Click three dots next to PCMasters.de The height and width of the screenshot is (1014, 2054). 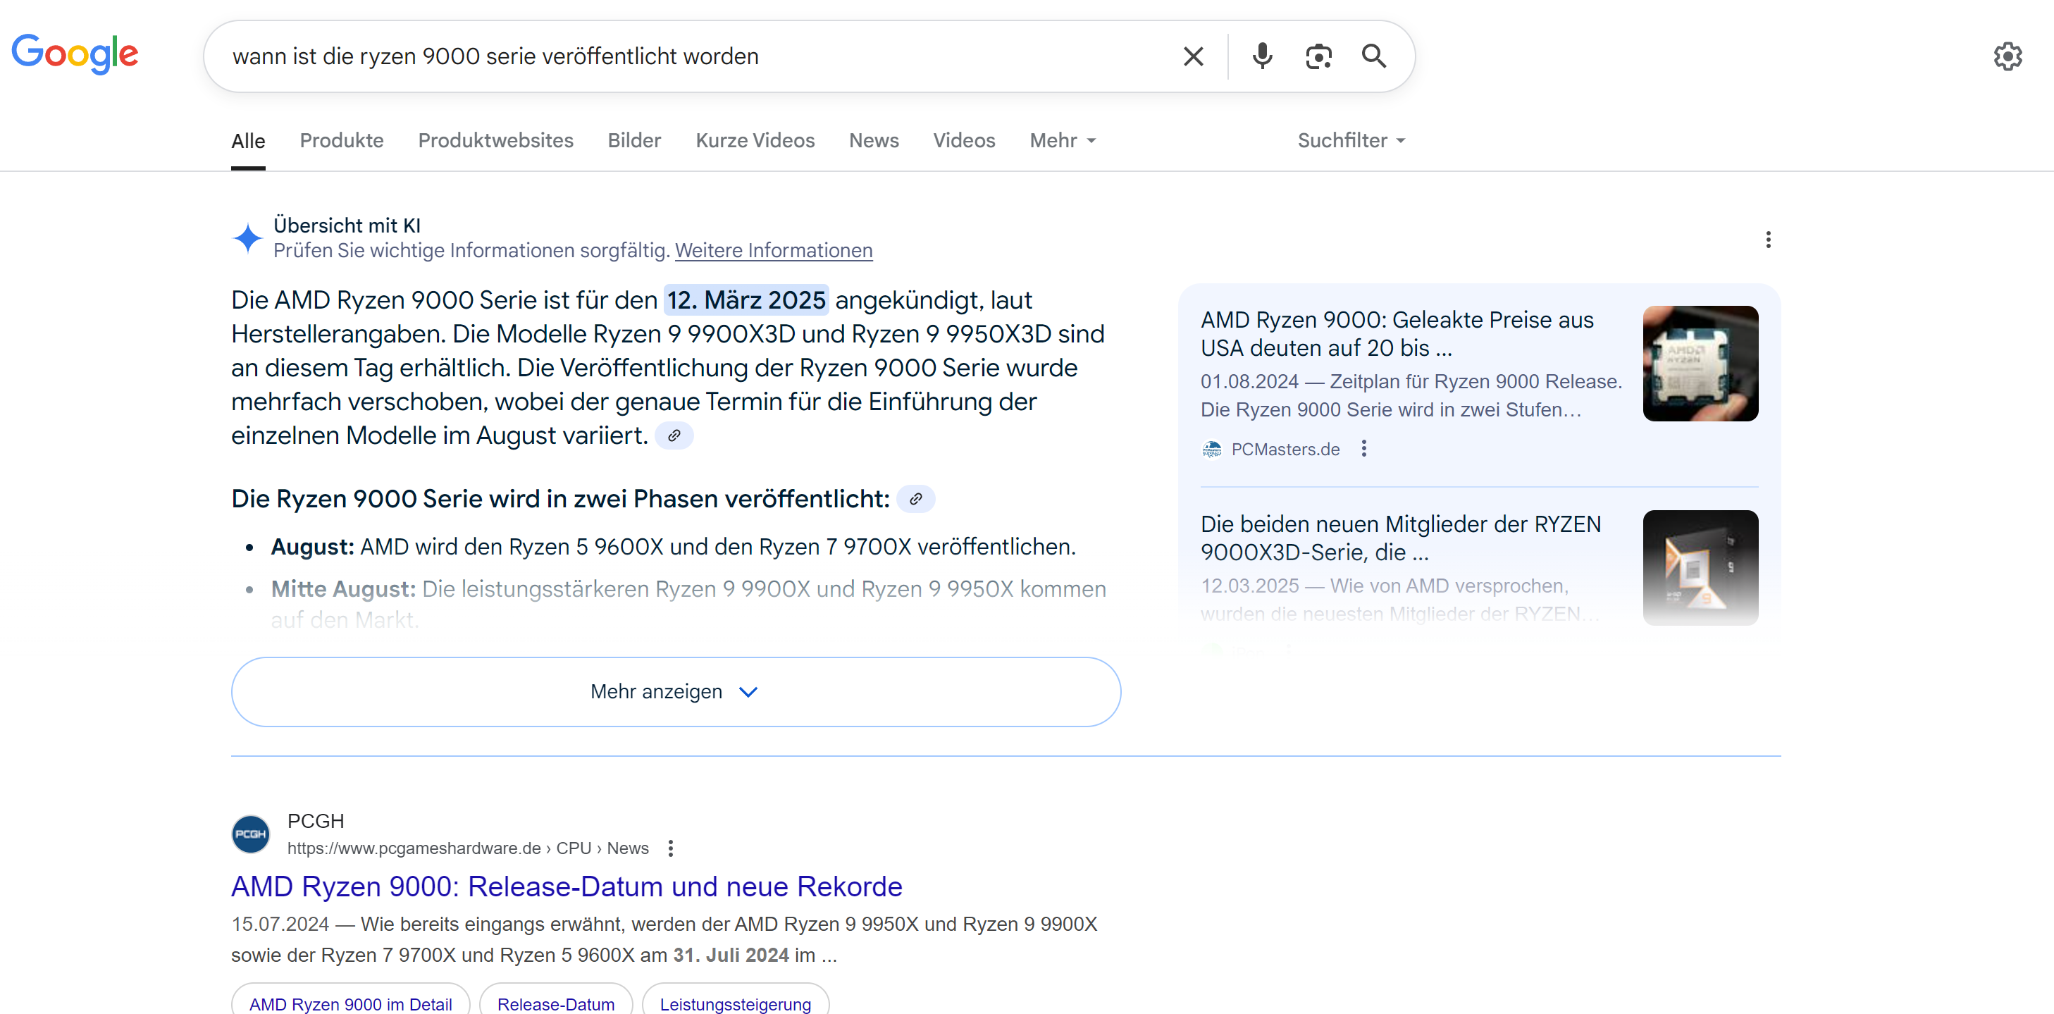pos(1363,449)
